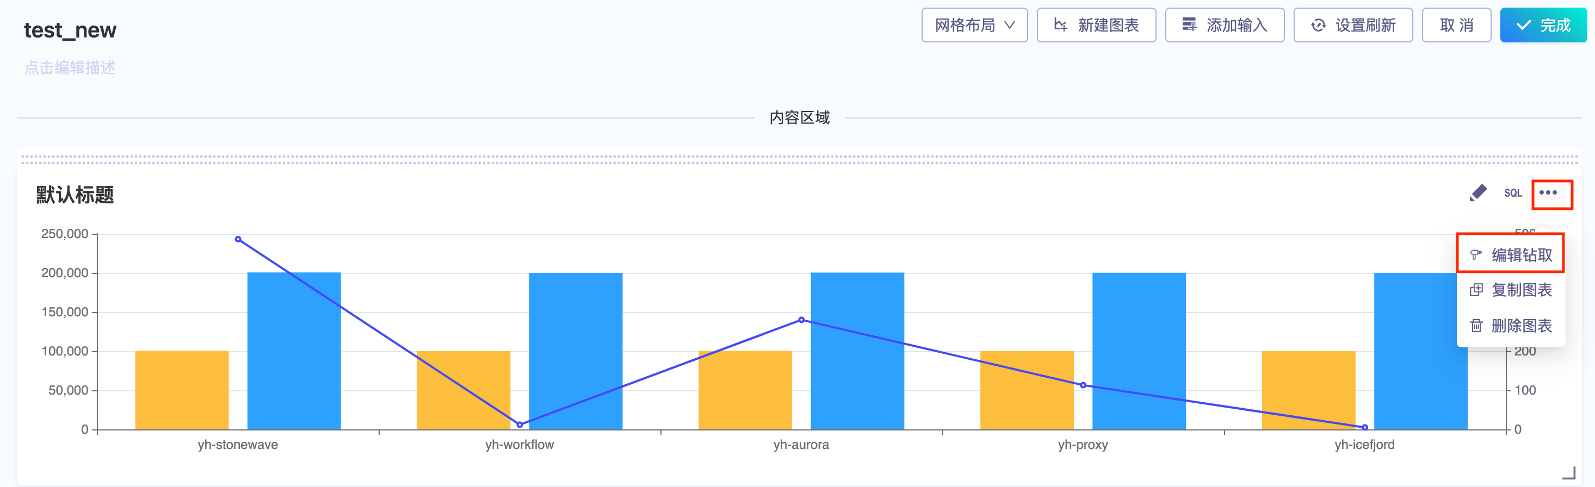Click the chart resize handle corner
The height and width of the screenshot is (487, 1595).
tap(1568, 473)
